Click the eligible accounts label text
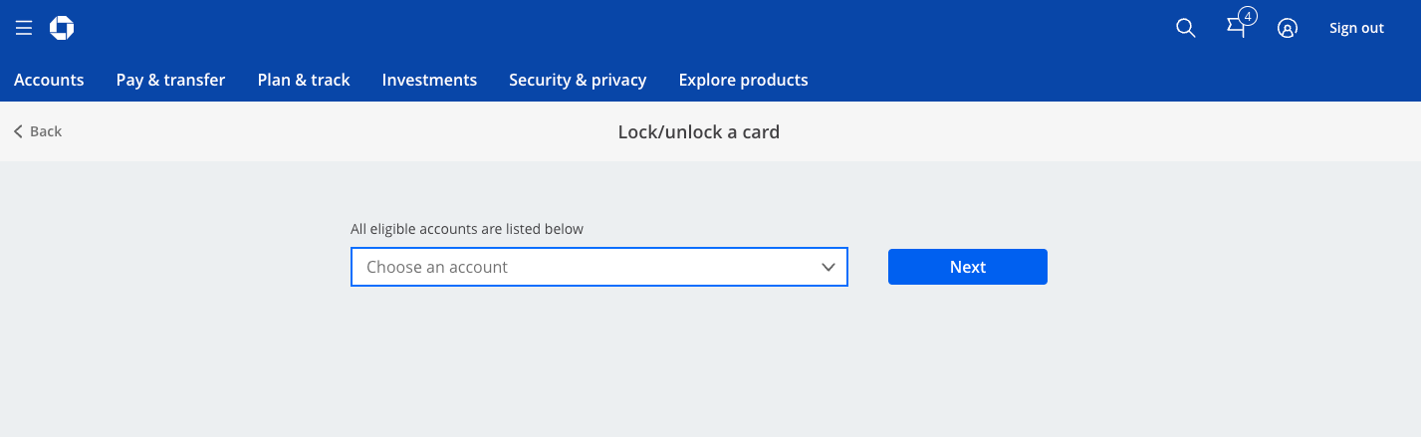This screenshot has height=437, width=1421. (x=467, y=229)
